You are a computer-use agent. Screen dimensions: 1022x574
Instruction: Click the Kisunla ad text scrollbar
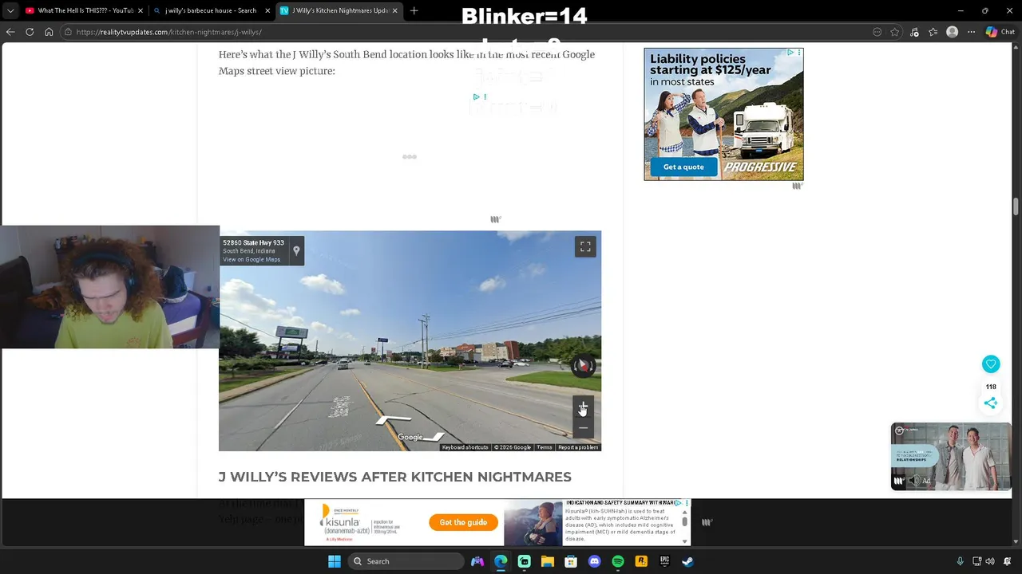[684, 521]
